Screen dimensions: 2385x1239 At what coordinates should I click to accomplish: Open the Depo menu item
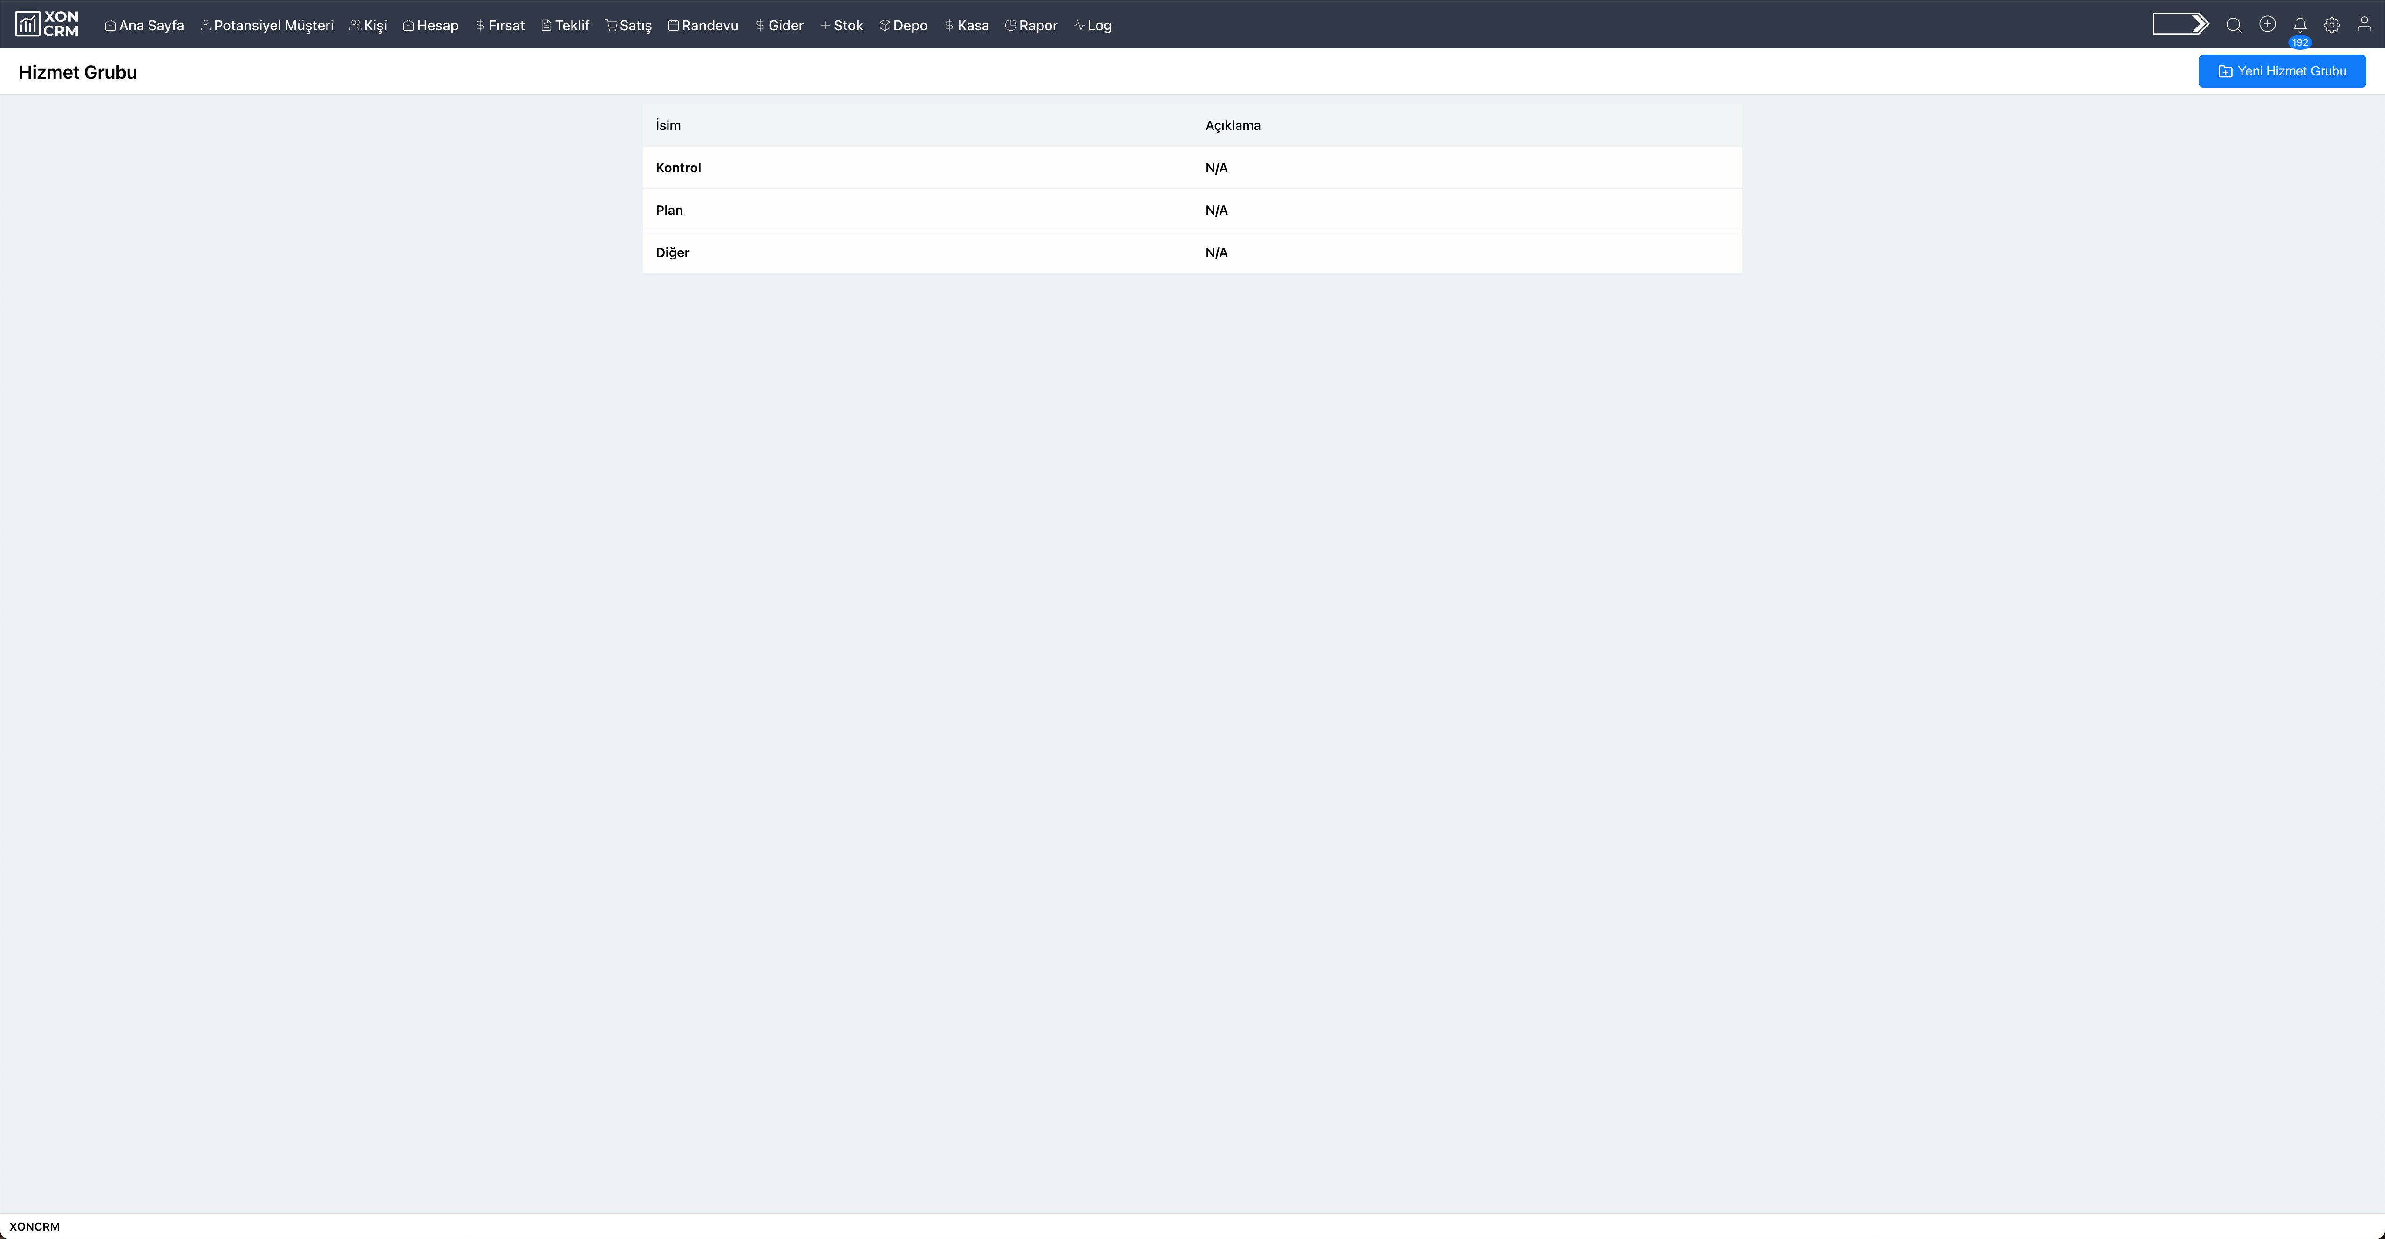tap(903, 25)
